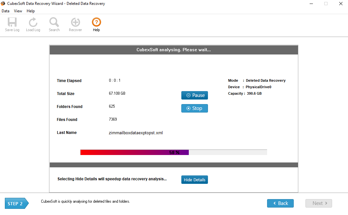
Task: Click the Load Log toolbar icon
Action: [33, 23]
